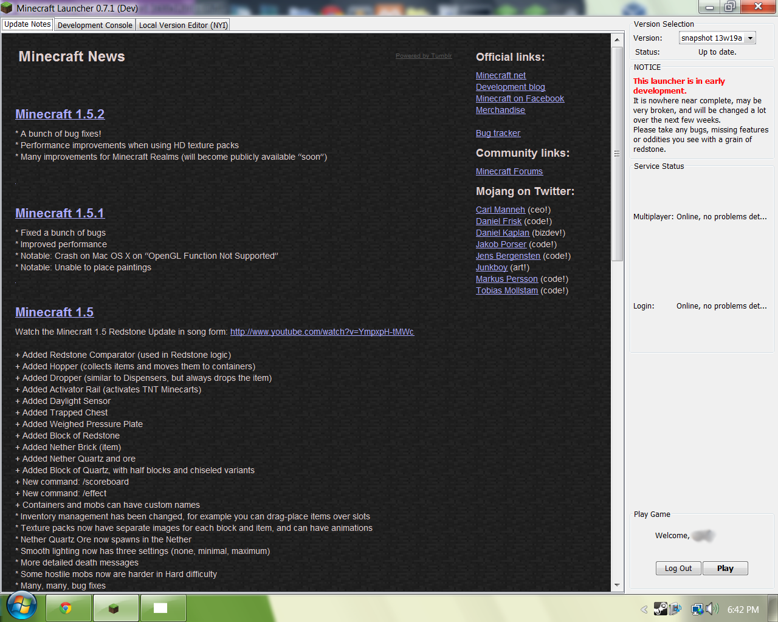The width and height of the screenshot is (778, 622).
Task: Click the "Official links:" heading
Action: coord(511,57)
